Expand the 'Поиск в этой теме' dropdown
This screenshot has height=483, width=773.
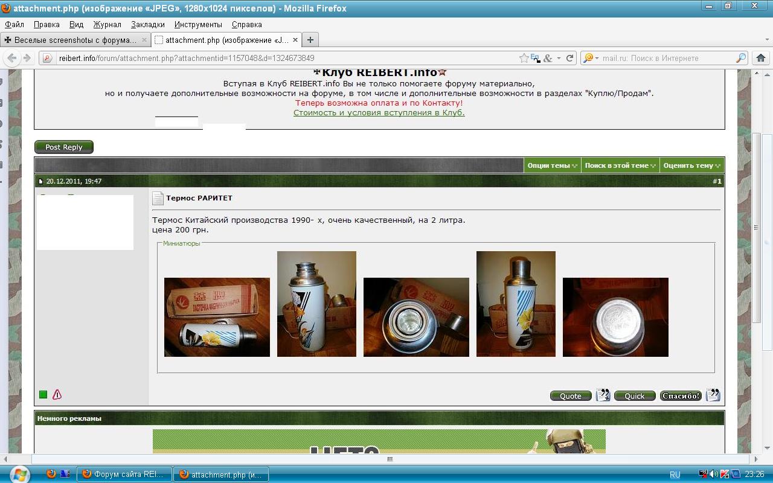tap(620, 165)
